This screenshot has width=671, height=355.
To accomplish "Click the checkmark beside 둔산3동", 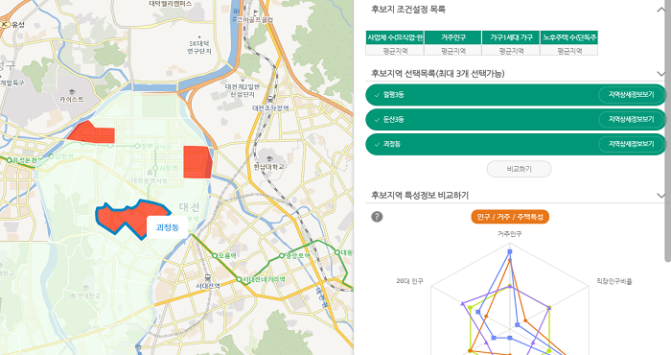I will [377, 120].
